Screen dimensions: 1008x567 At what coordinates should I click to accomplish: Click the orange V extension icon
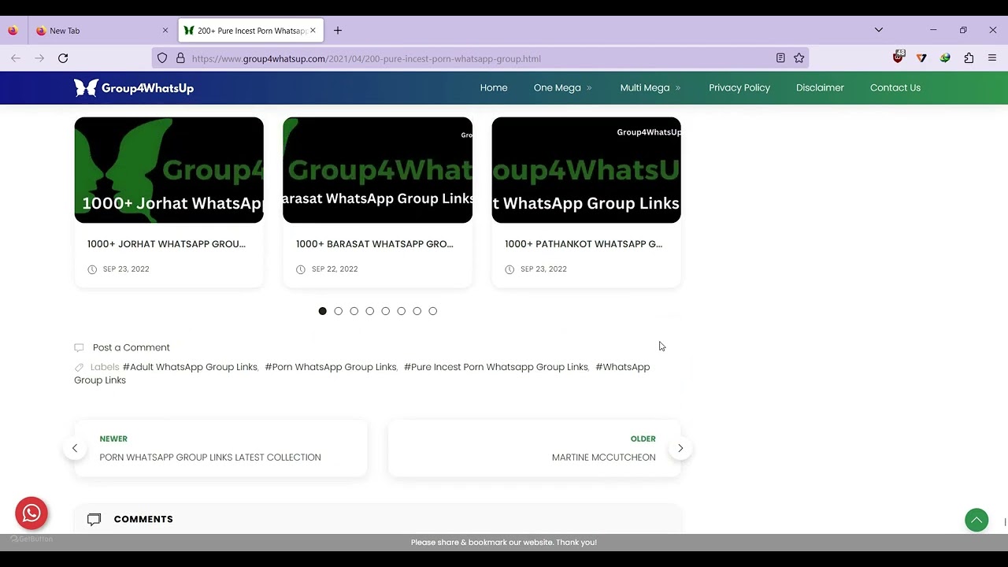(x=921, y=58)
